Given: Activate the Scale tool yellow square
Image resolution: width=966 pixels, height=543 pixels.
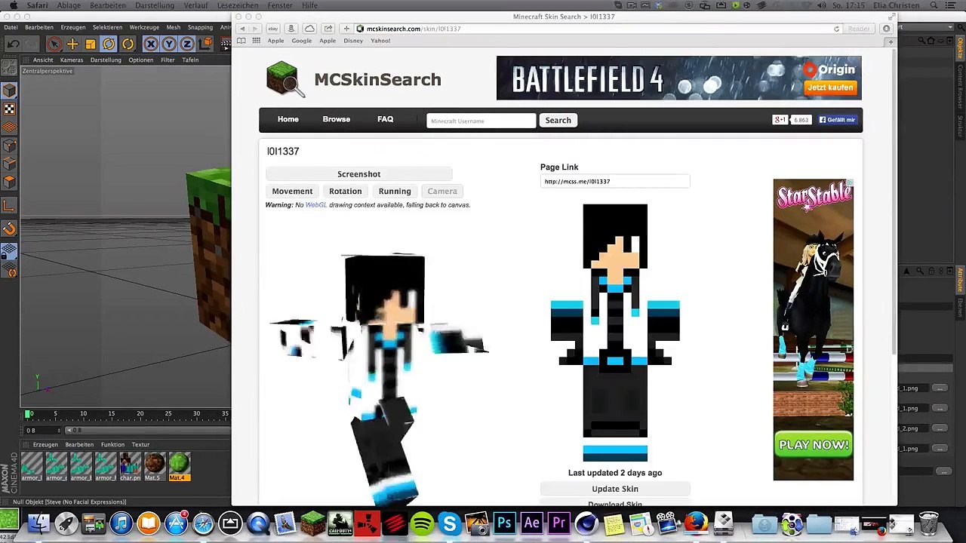Looking at the screenshot, I should pyautogui.click(x=91, y=44).
